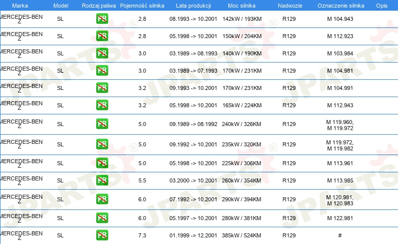Viewport: 398px width, 244px height.
Task: Click production dates 03.2000 -> 10.2001
Action: click(193, 180)
